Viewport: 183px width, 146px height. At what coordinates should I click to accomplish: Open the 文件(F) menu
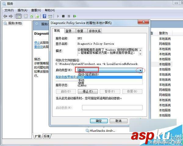[x=9, y=10]
